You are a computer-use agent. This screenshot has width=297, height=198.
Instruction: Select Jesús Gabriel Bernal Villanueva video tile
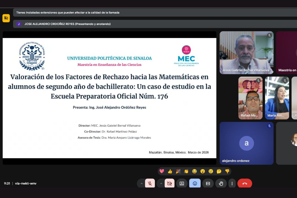tap(246, 53)
